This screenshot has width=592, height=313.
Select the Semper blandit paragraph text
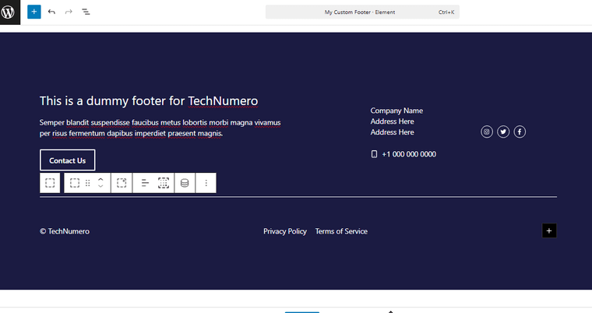[x=160, y=128]
